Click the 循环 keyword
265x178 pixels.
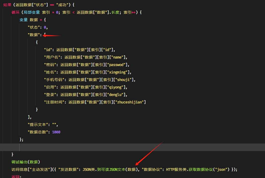(16, 12)
